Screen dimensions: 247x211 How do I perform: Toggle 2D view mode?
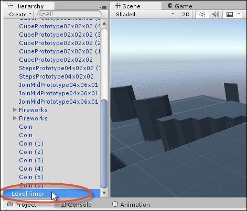coord(186,14)
